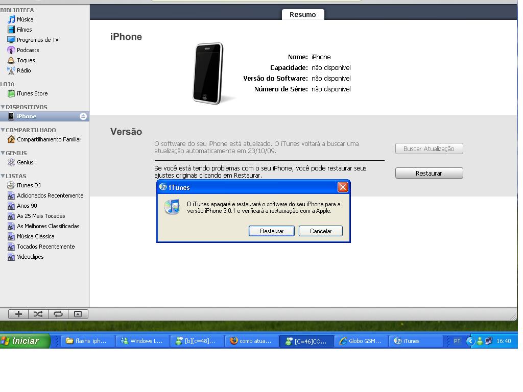Click the Versão section heading
523x392 pixels.
pyautogui.click(x=126, y=132)
